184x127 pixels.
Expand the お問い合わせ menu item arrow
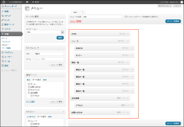tap(128, 112)
